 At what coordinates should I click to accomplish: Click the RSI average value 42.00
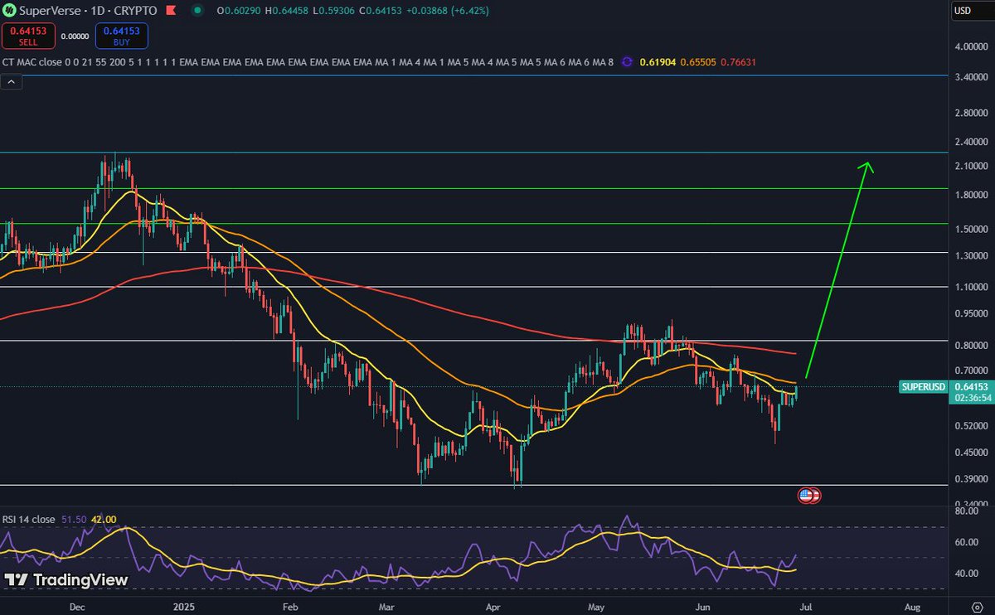104,519
